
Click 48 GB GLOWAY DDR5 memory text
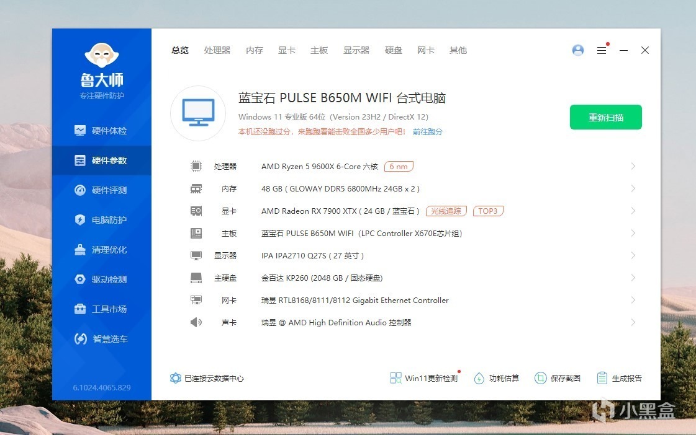340,189
